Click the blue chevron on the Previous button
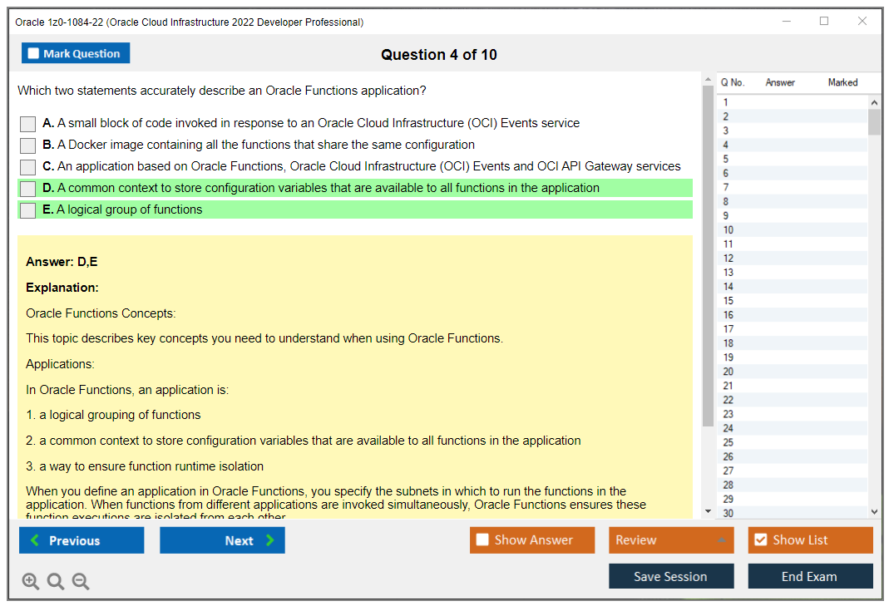Screen dimensions: 894x611 click(x=34, y=540)
